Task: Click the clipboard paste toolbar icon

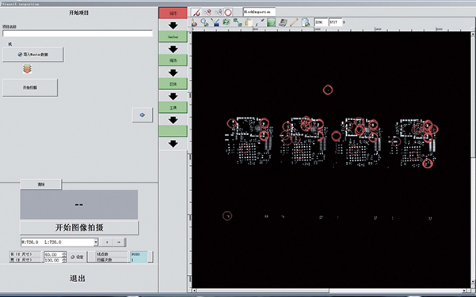Action: pos(249,22)
